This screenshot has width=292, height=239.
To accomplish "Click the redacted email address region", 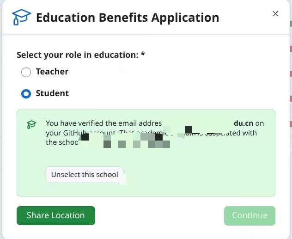I will click(x=198, y=124).
